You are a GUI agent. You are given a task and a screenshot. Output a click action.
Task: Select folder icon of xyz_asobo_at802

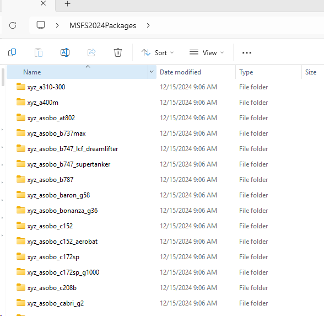coord(21,117)
